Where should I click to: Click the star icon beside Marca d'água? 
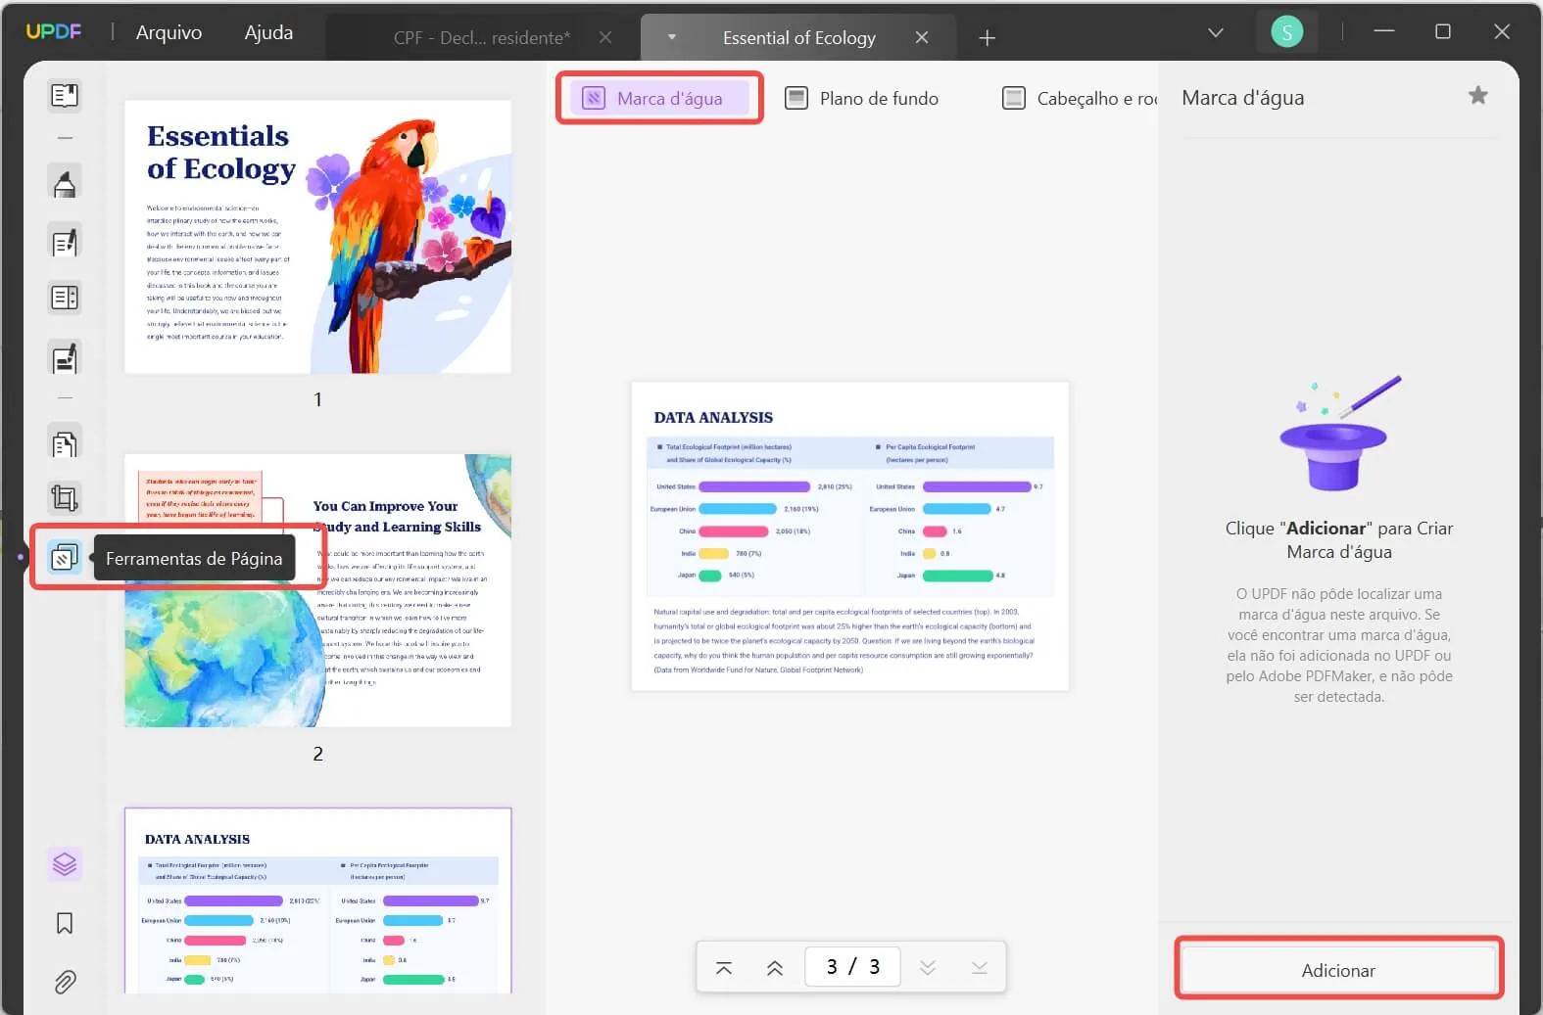point(1478,95)
